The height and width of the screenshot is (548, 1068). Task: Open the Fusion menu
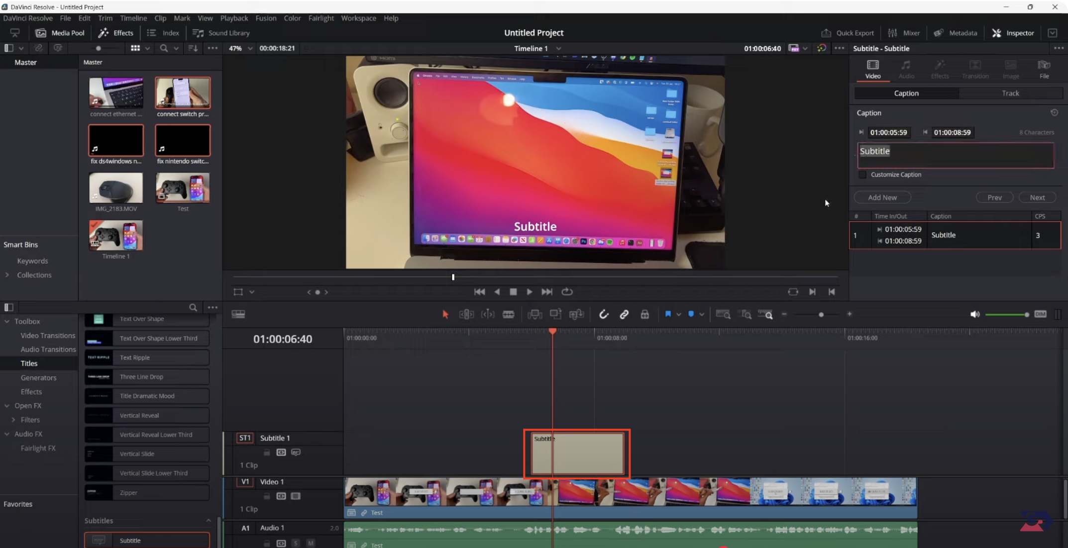coord(266,18)
